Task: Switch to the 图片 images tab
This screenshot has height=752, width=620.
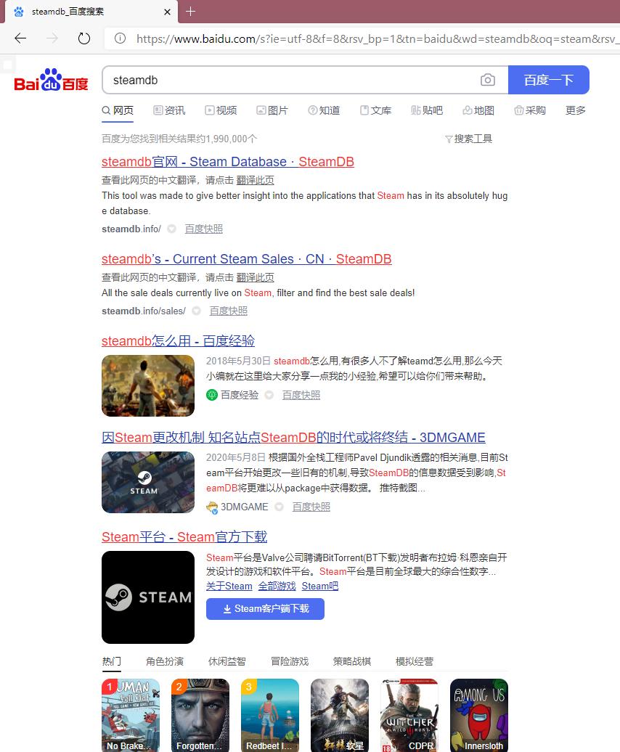Action: 272,110
